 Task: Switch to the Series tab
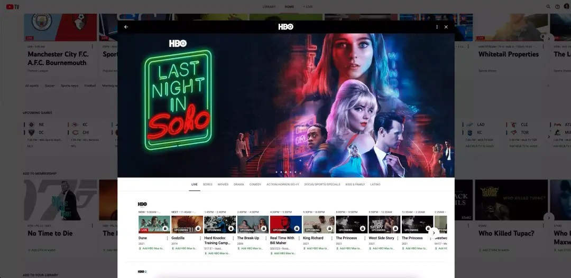[208, 185]
